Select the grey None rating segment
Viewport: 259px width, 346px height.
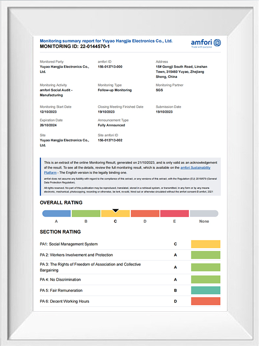tap(204, 214)
